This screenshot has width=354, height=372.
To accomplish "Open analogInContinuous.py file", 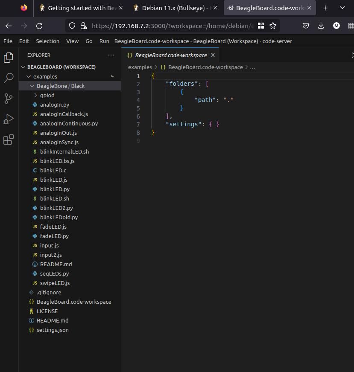I will (69, 123).
